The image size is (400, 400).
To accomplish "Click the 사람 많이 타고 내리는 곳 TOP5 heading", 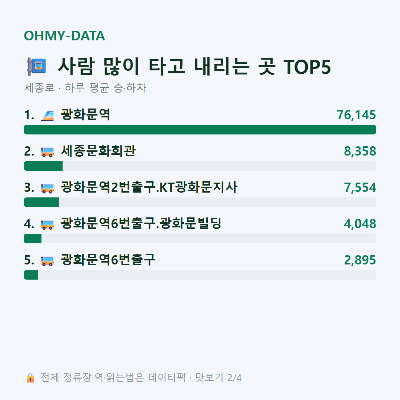I will pyautogui.click(x=194, y=67).
